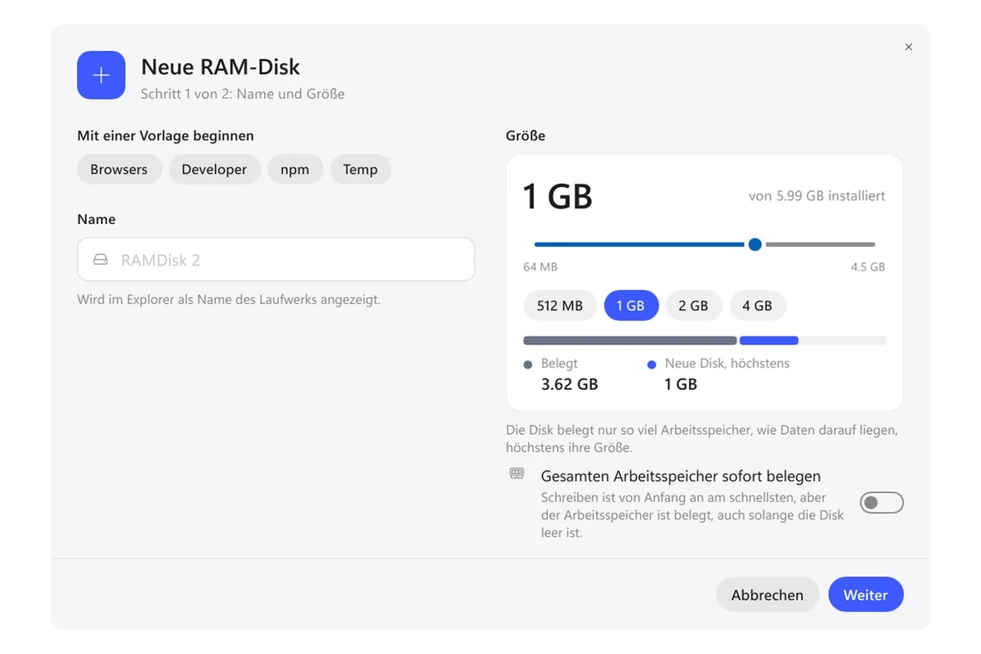981x654 pixels.
Task: Click the drive icon in the Name field
Action: [x=101, y=260]
